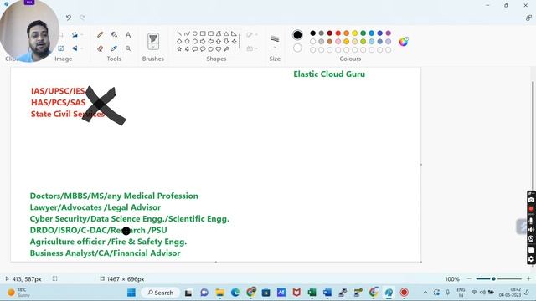The height and width of the screenshot is (301, 536).
Task: Click the Resize and skew icon
Action: click(61, 48)
